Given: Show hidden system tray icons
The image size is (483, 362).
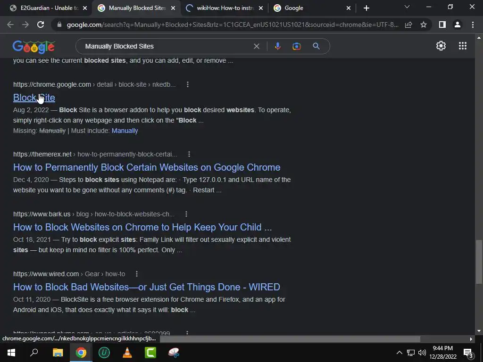Looking at the screenshot, I should point(399,353).
